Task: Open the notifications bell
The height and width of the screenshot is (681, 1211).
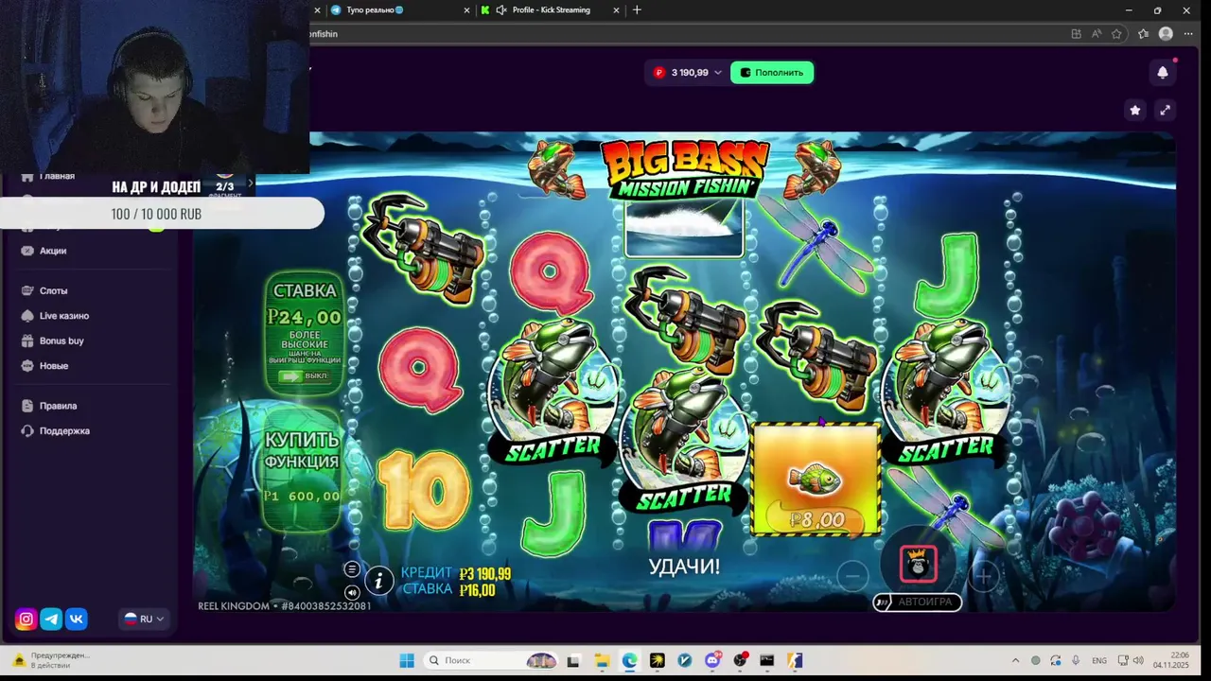Action: pyautogui.click(x=1163, y=72)
